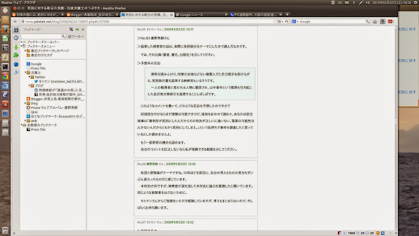Click the red badge toolbar icon beside the Home button
The height and width of the screenshot is (236, 419).
coord(390,22)
